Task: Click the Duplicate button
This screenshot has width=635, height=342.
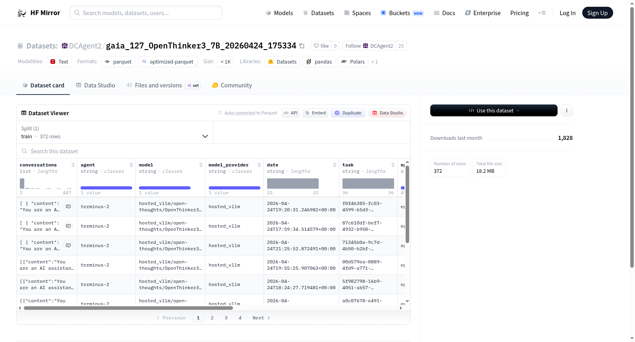Action: tap(348, 113)
